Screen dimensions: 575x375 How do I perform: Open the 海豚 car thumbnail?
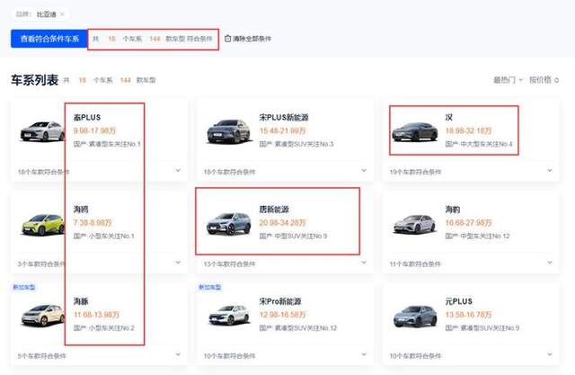42,315
